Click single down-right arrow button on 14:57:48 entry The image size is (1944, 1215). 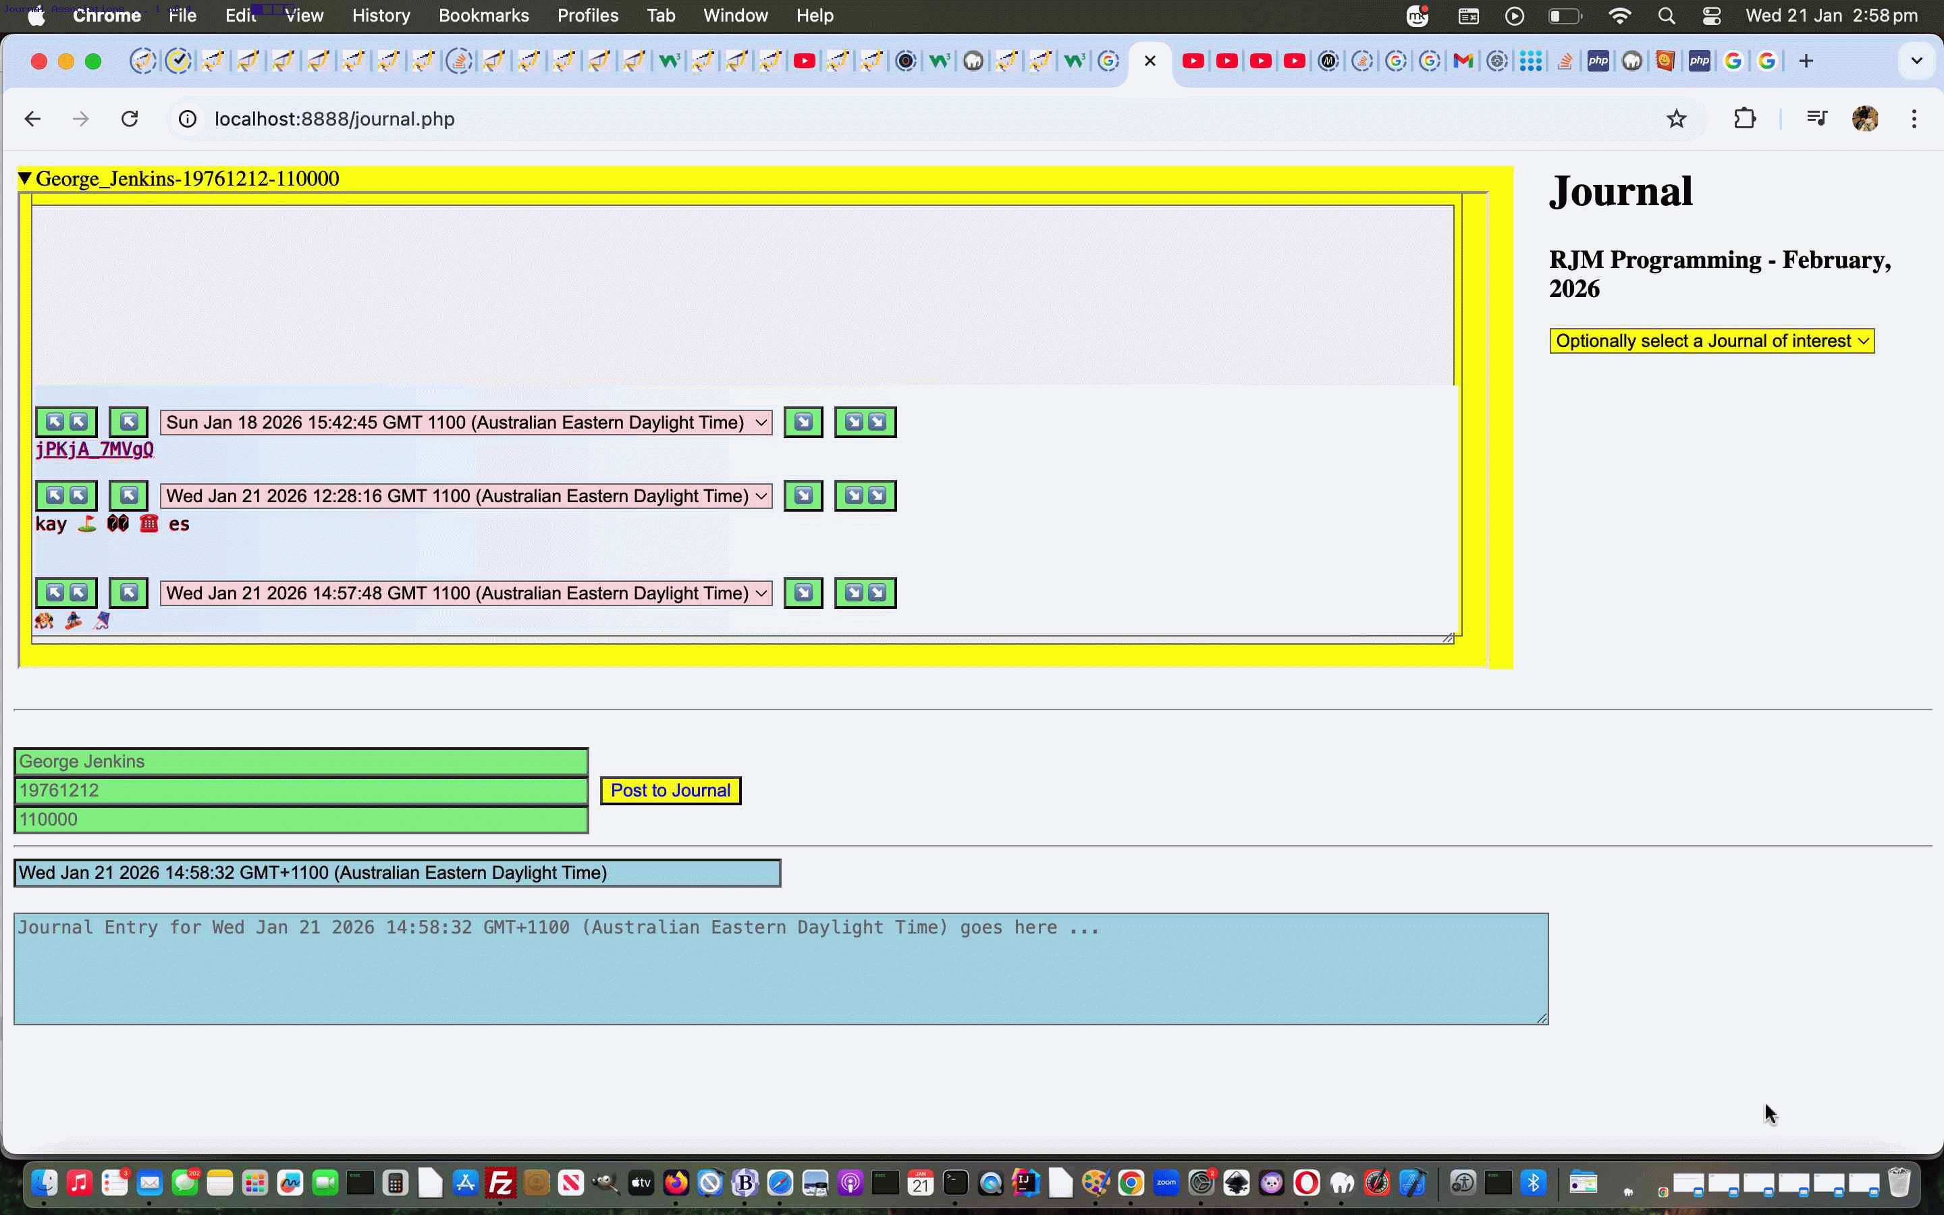[x=803, y=593]
